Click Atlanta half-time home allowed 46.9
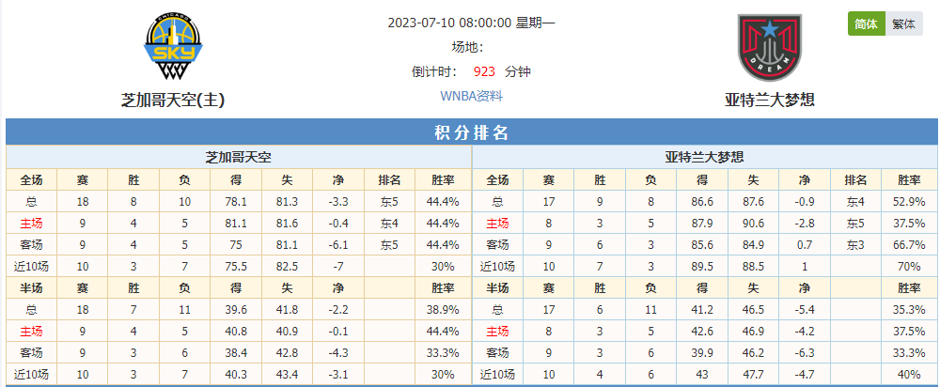The width and height of the screenshot is (940, 387). click(753, 332)
